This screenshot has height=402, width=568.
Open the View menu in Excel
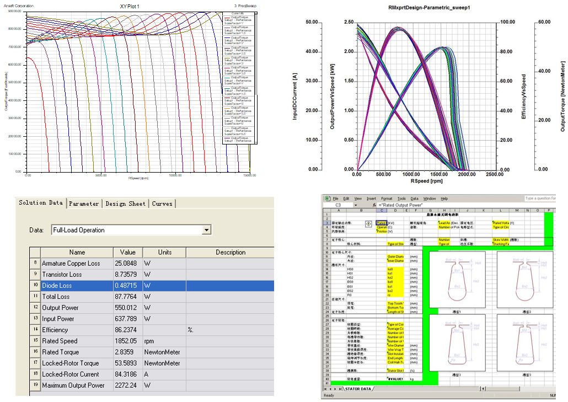tap(358, 199)
